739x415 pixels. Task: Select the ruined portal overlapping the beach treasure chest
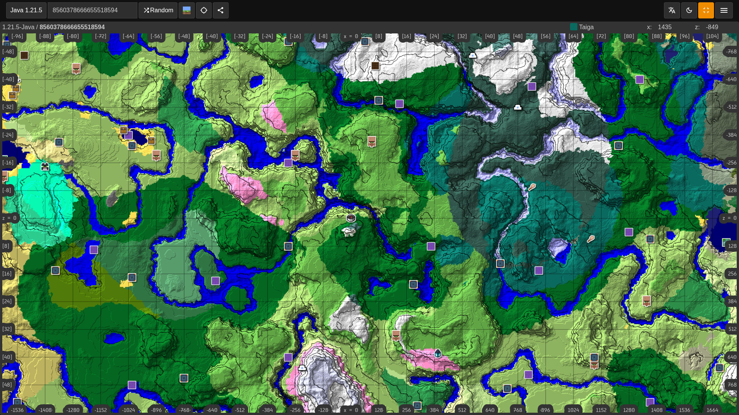tap(129, 135)
